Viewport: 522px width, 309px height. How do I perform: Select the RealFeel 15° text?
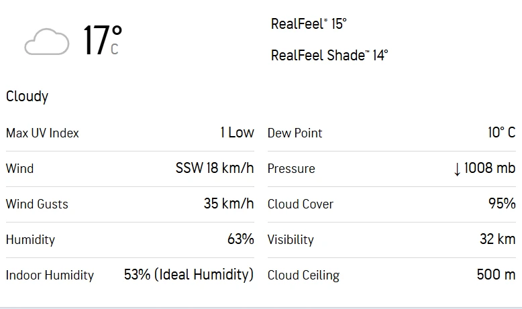[309, 24]
